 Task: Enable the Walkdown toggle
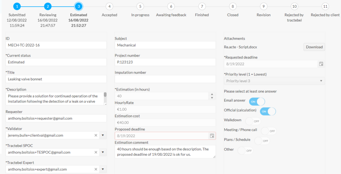pyautogui.click(x=253, y=121)
